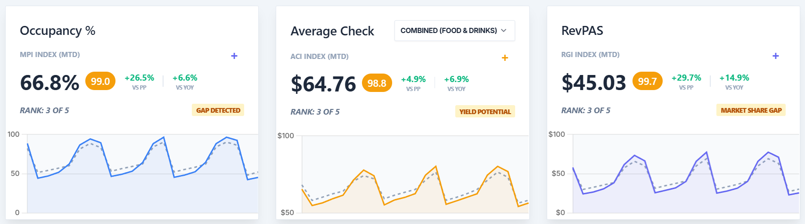Screen dimensions: 805x224
Task: Click Rank 3 of 5 in Occupancy card
Action: (x=44, y=110)
